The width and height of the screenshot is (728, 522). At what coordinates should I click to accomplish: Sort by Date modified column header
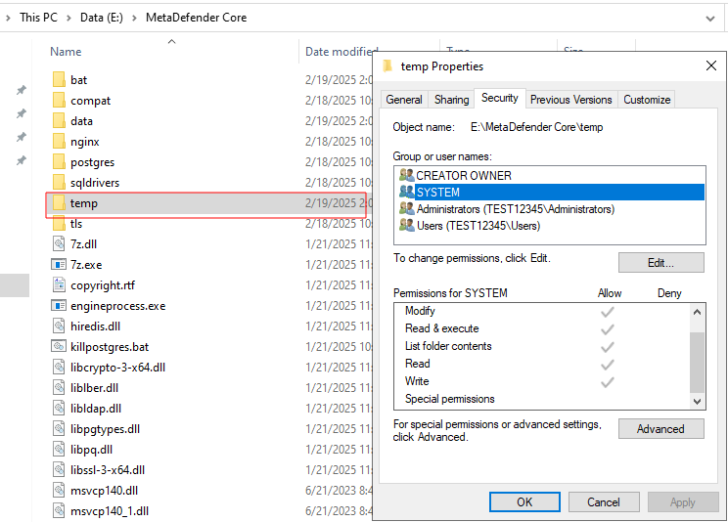[x=341, y=52]
